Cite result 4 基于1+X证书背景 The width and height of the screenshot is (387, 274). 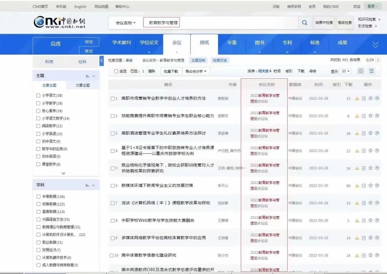[x=377, y=150]
